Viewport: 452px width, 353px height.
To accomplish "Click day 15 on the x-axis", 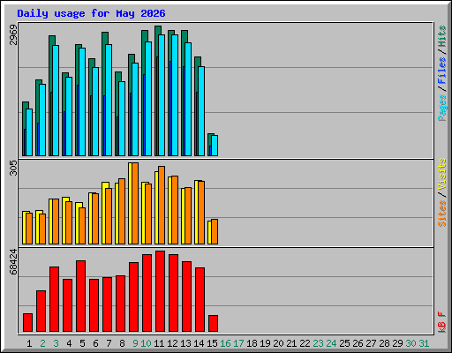I will point(212,343).
